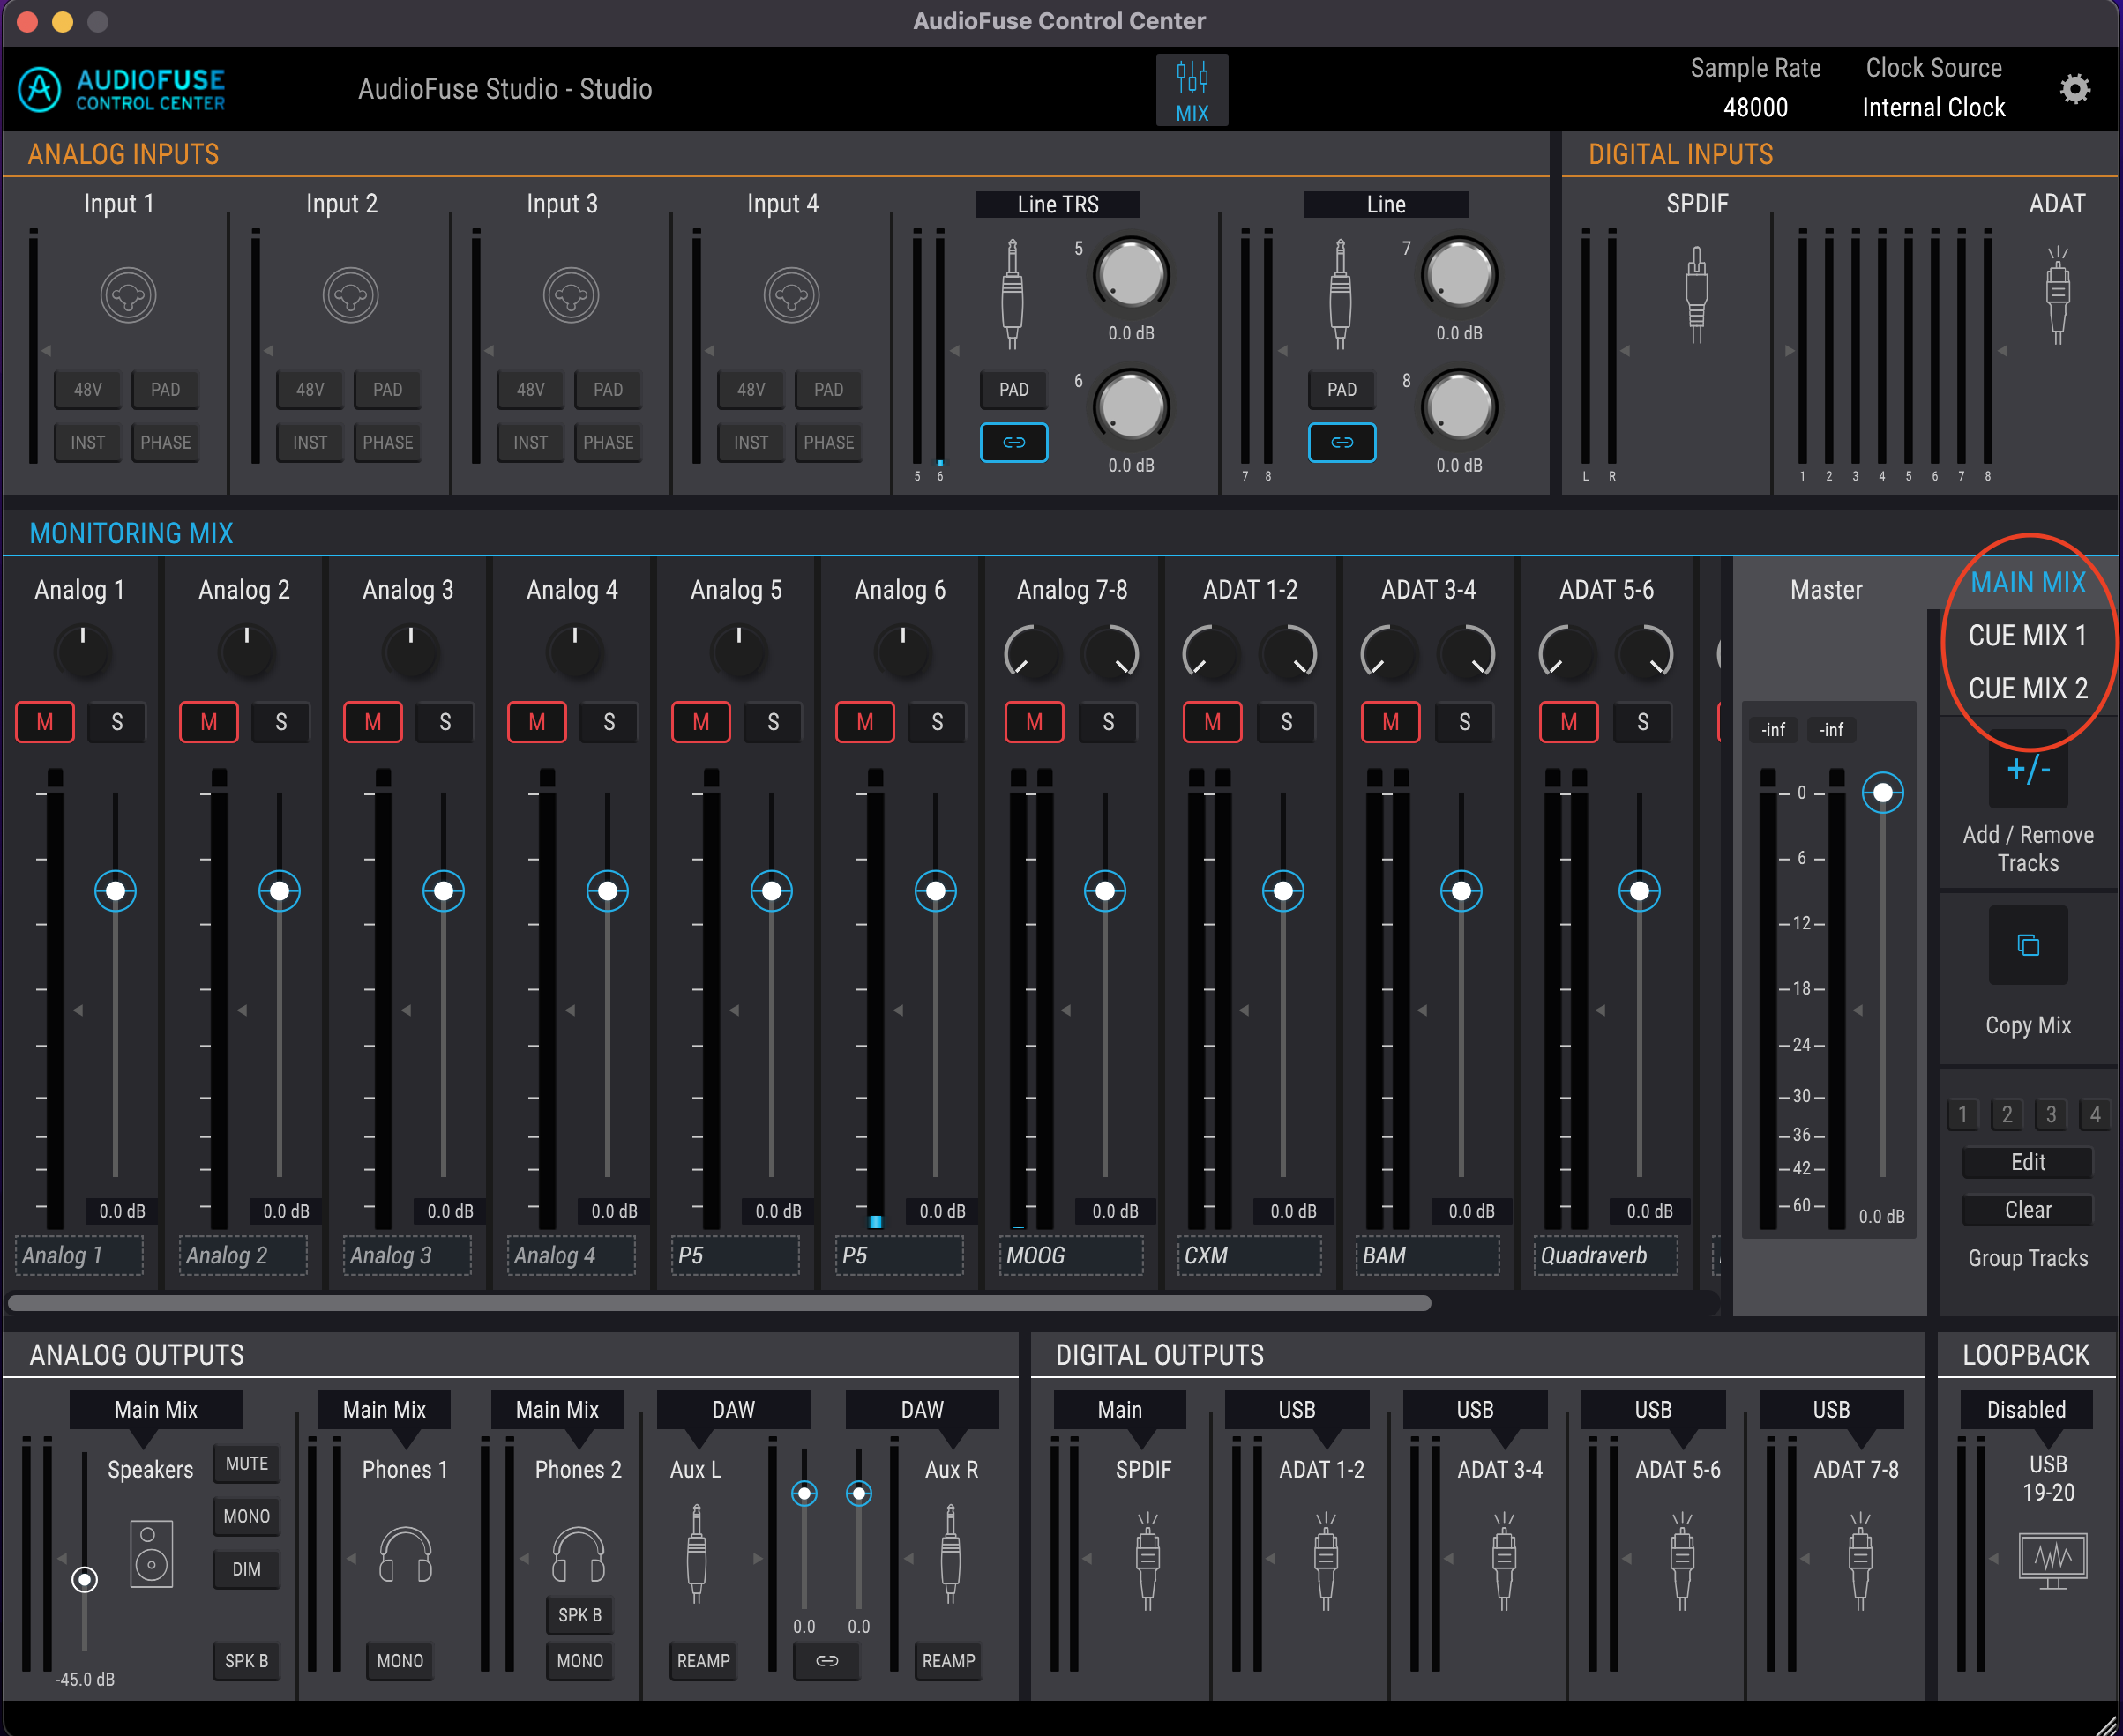
Task: Open the Loopback Disabled source dropdown
Action: 2025,1410
